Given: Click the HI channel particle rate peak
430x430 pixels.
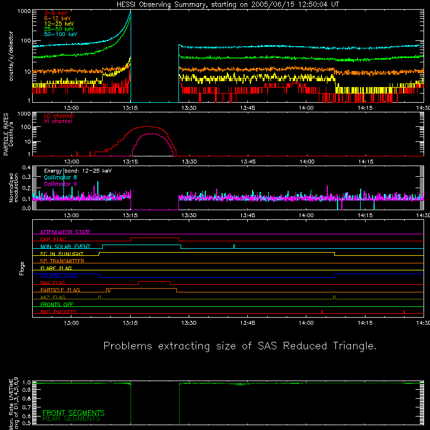Looking at the screenshot, I should (x=150, y=133).
